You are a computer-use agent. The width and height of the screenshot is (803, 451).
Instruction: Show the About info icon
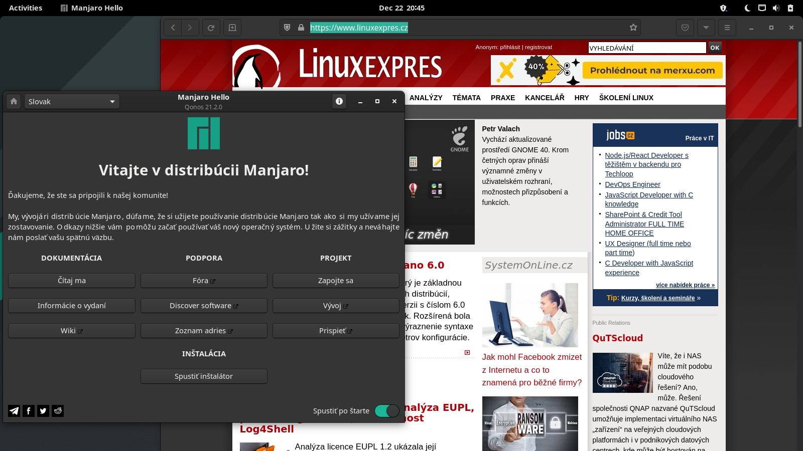point(339,102)
